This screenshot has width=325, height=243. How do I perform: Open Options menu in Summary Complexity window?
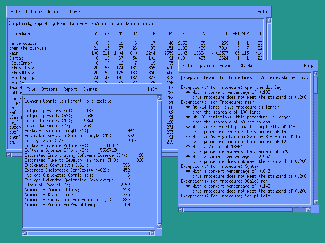pos(49,89)
